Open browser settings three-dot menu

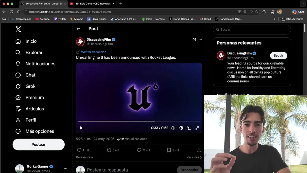click(x=287, y=12)
